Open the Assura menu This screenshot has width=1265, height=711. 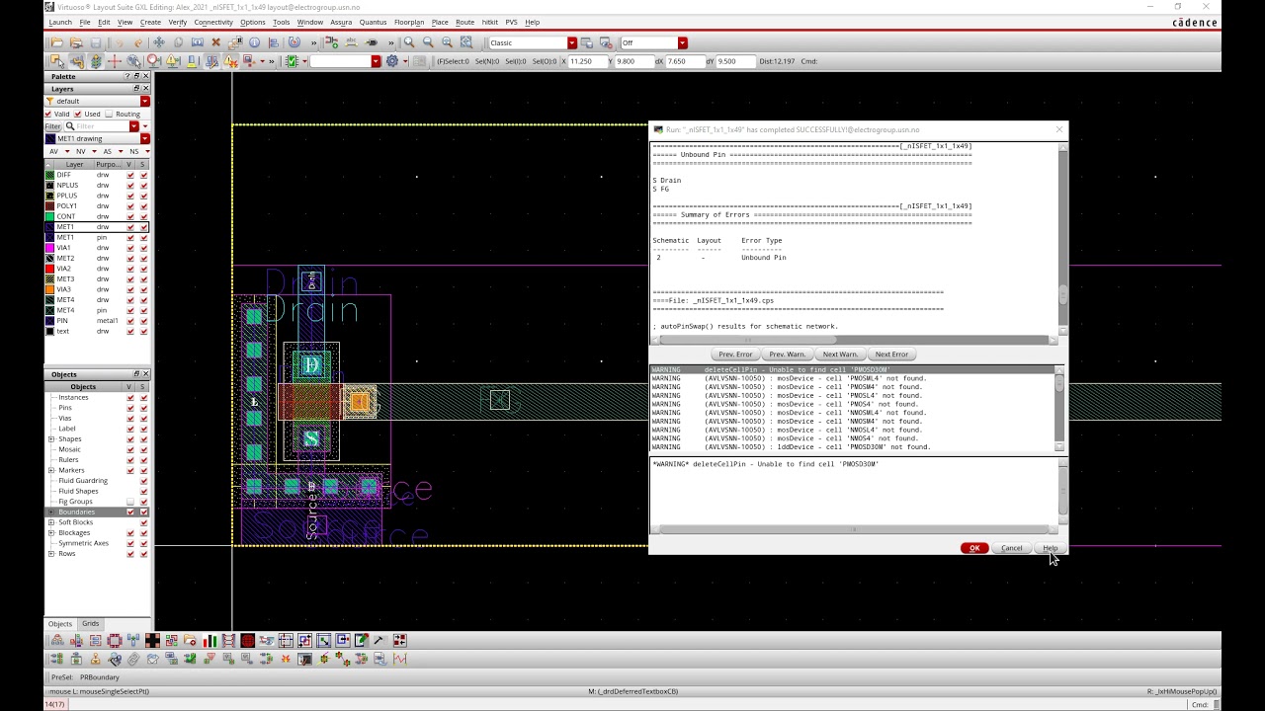pyautogui.click(x=341, y=22)
